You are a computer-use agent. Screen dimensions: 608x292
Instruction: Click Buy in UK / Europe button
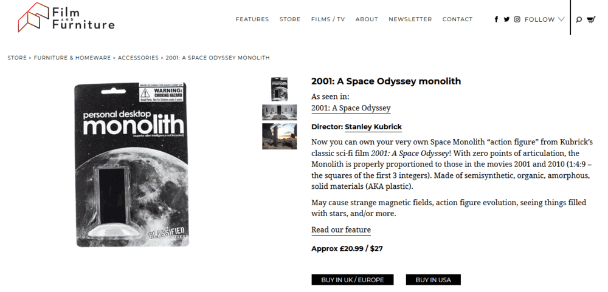353,280
